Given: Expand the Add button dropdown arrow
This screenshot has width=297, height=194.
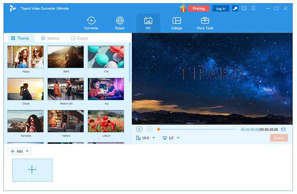Looking at the screenshot, I should tap(28, 151).
